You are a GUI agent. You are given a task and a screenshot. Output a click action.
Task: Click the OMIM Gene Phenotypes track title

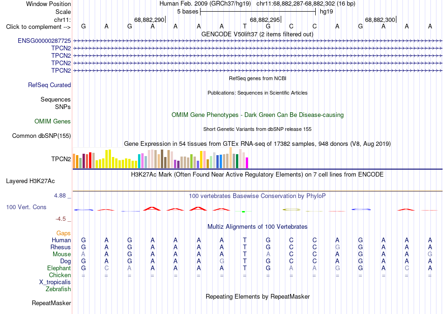click(x=258, y=115)
